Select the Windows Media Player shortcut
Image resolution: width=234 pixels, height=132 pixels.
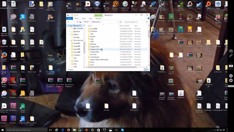(x=50, y=6)
